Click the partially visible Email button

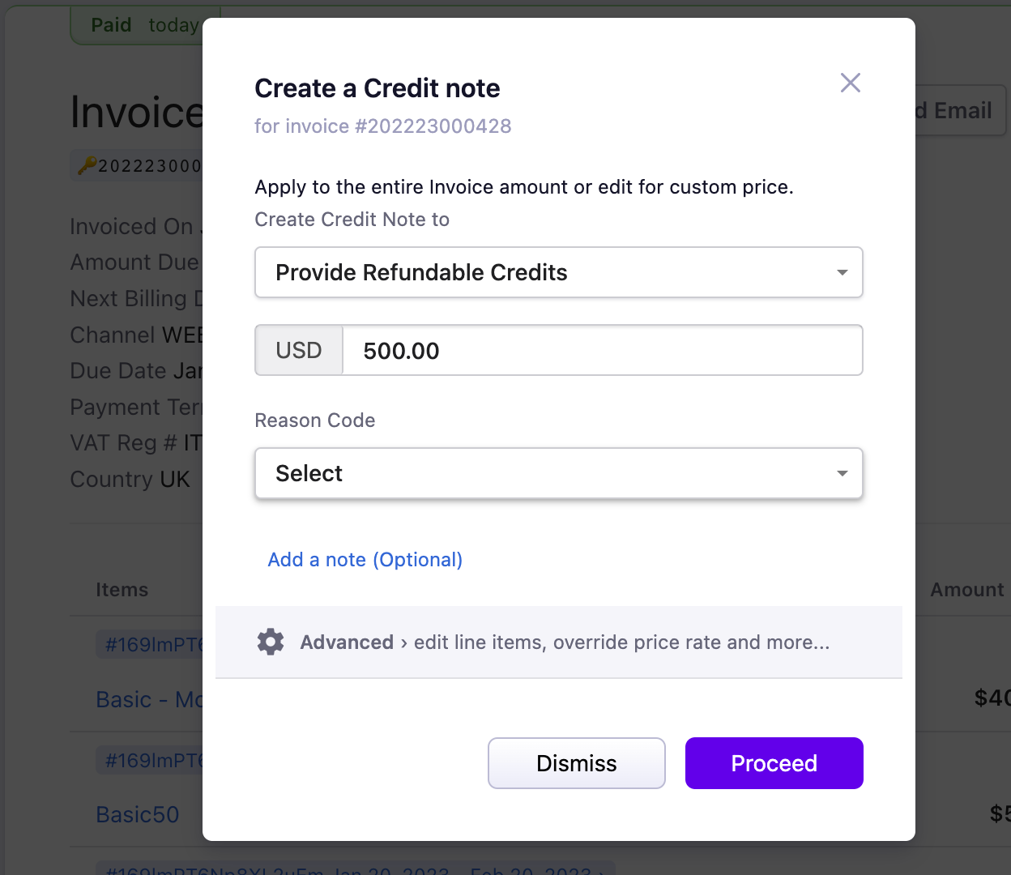961,111
